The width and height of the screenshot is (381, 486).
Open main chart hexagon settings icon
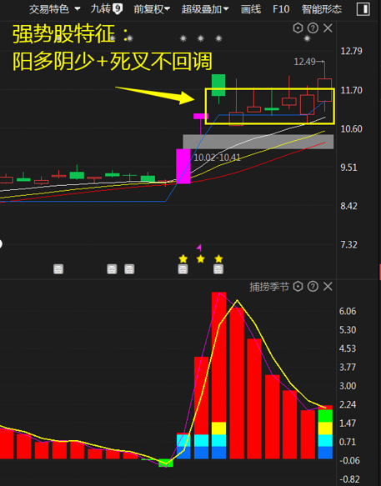[x=298, y=28]
